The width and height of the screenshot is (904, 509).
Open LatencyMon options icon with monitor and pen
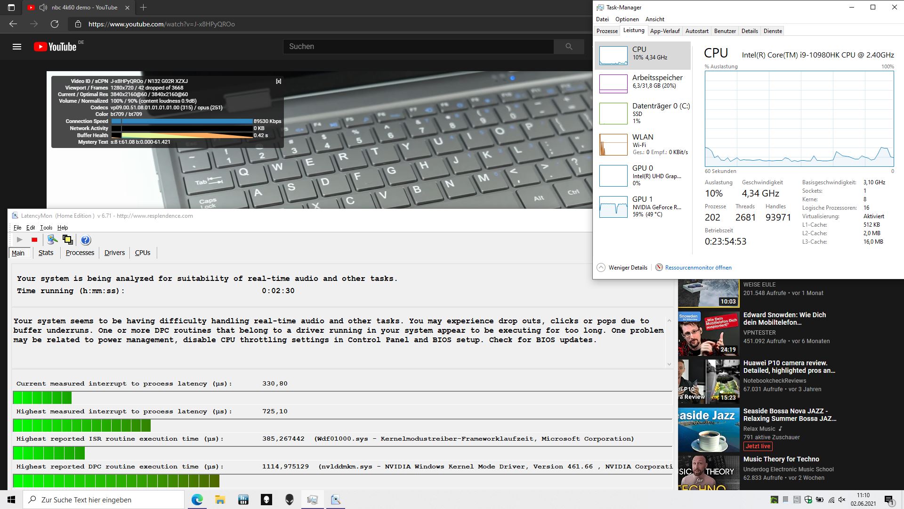[x=52, y=240]
